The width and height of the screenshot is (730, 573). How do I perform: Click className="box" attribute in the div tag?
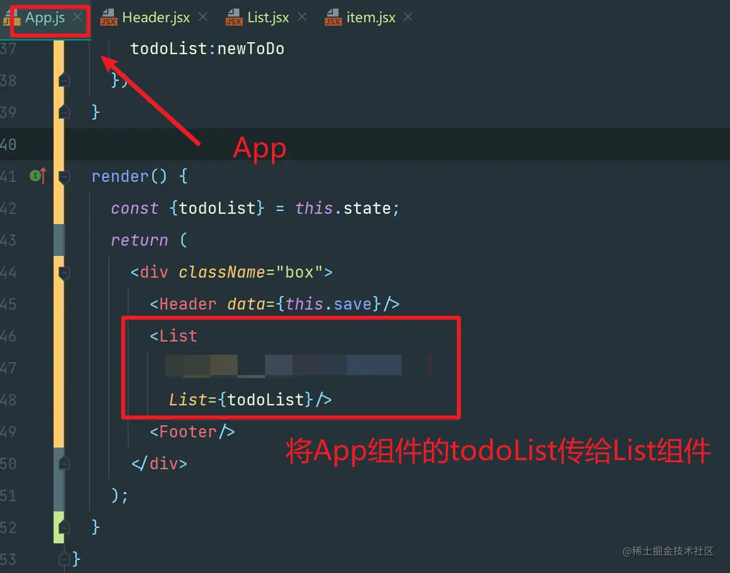pyautogui.click(x=251, y=272)
